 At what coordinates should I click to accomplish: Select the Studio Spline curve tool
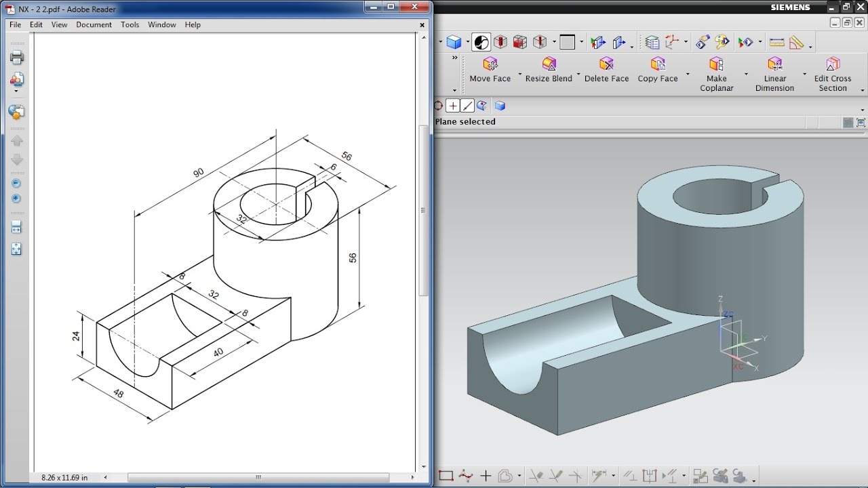(465, 476)
